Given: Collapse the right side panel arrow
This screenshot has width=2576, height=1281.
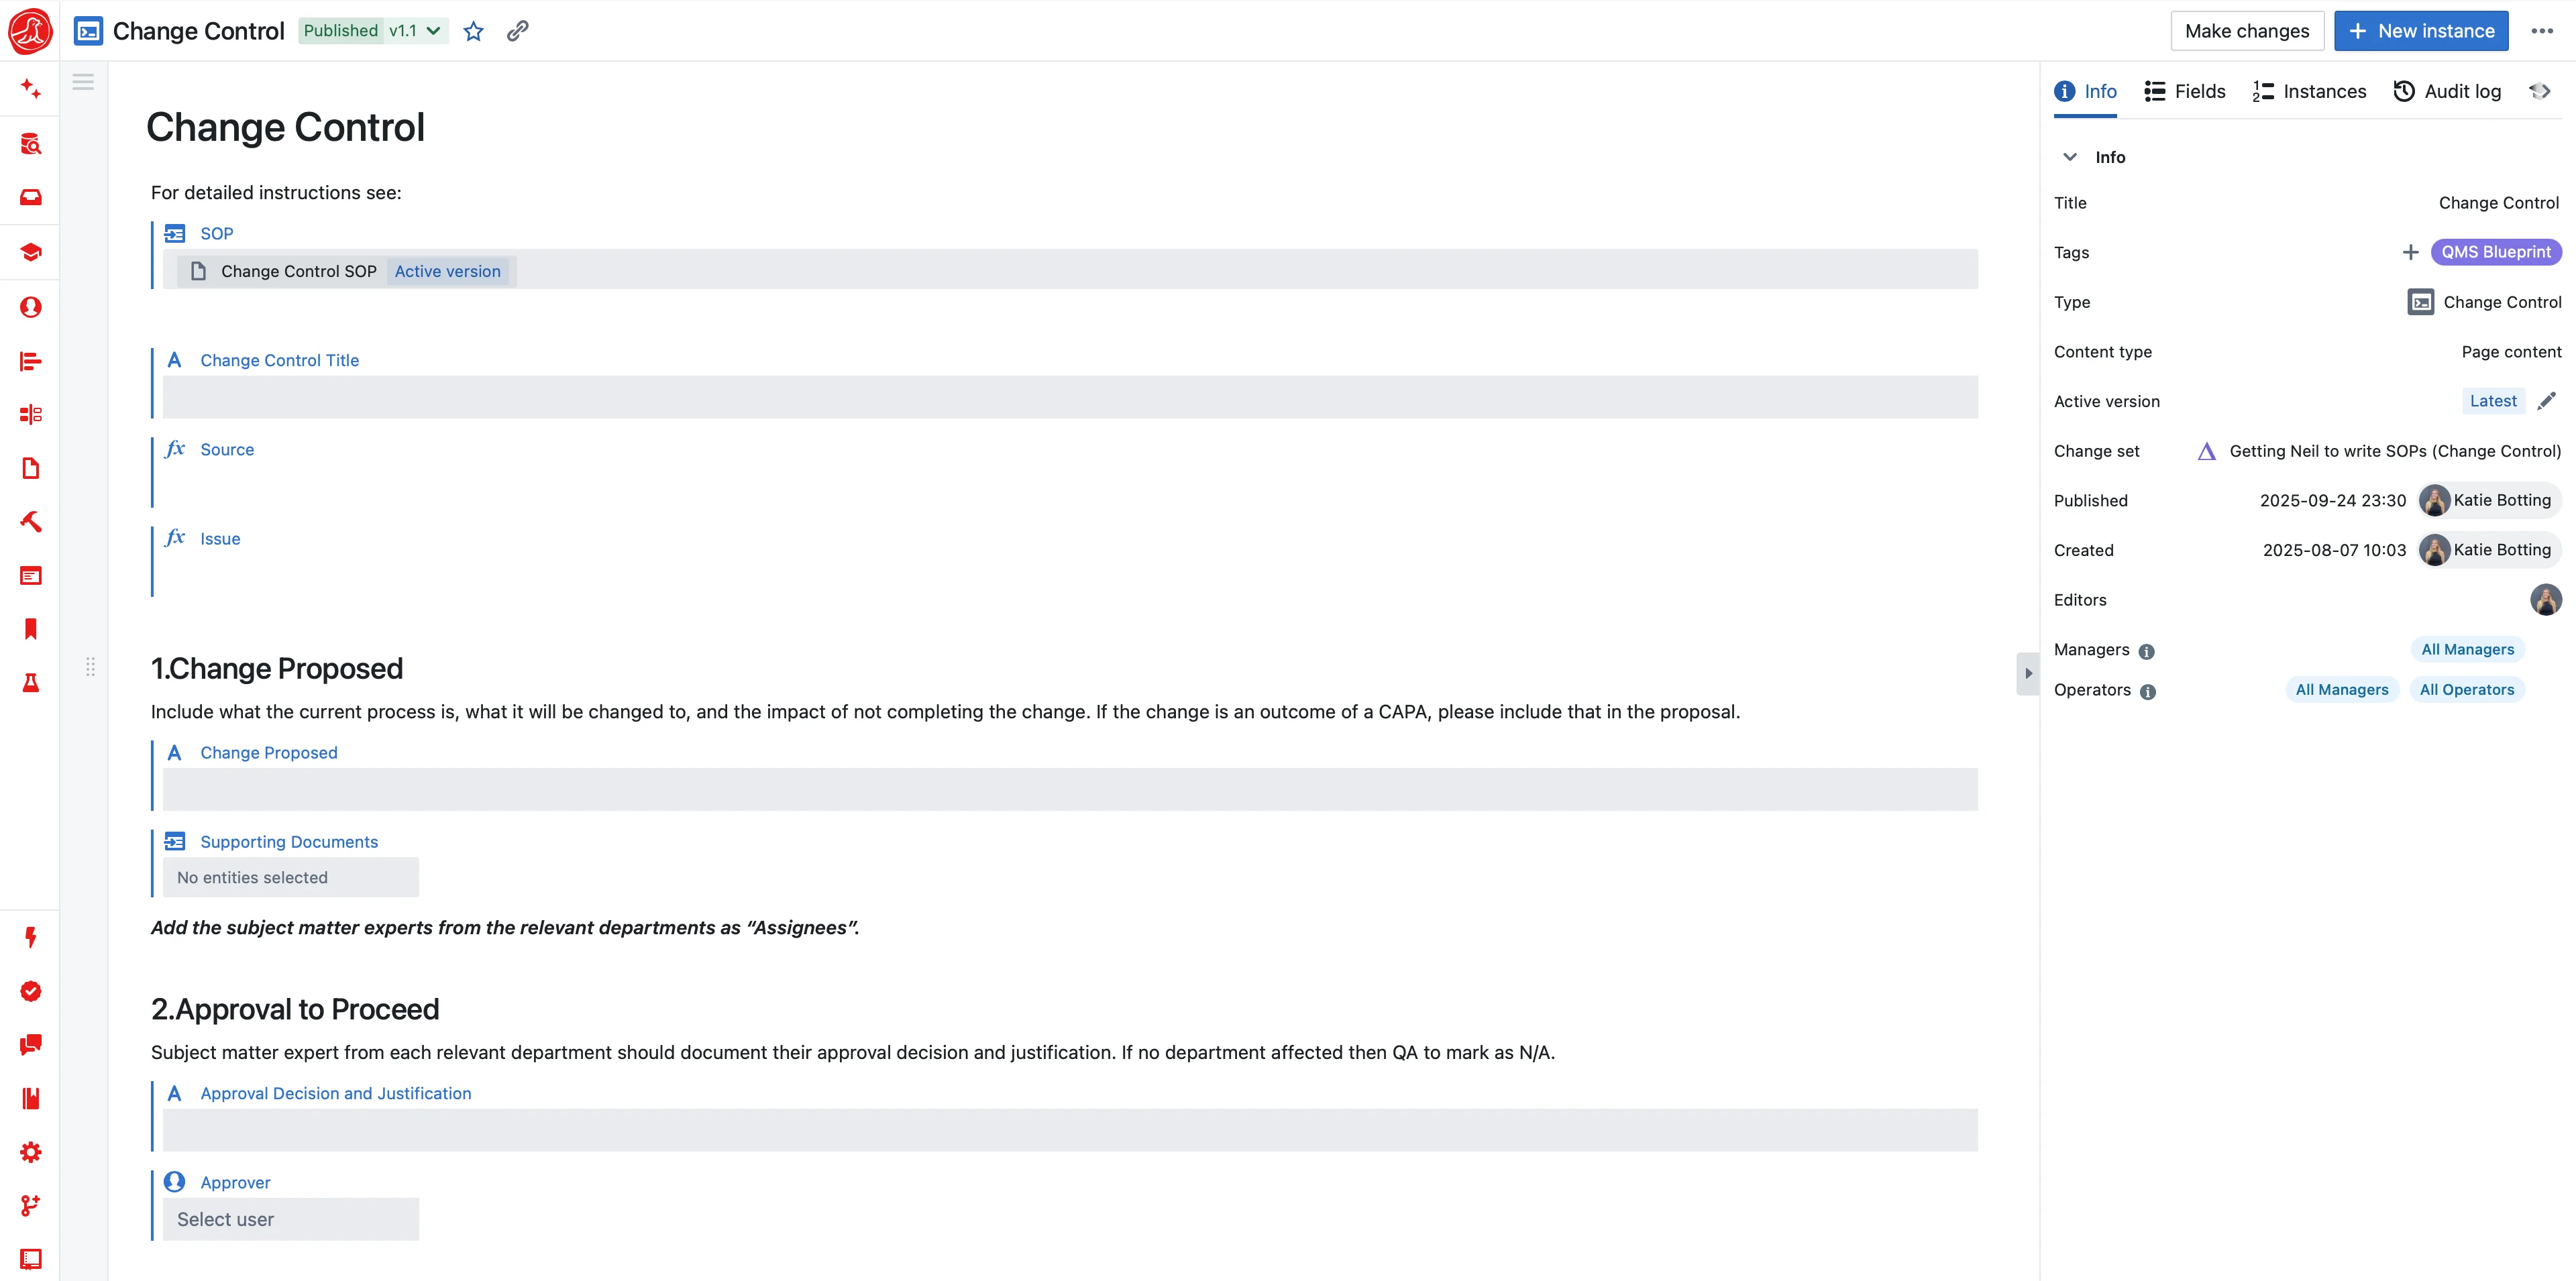Looking at the screenshot, I should point(2028,673).
